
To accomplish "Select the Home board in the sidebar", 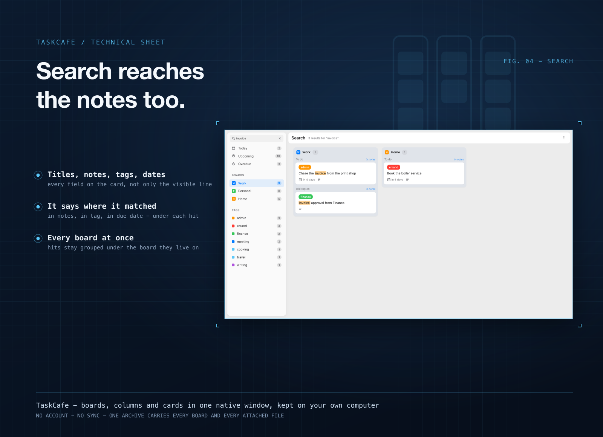I will click(x=256, y=199).
